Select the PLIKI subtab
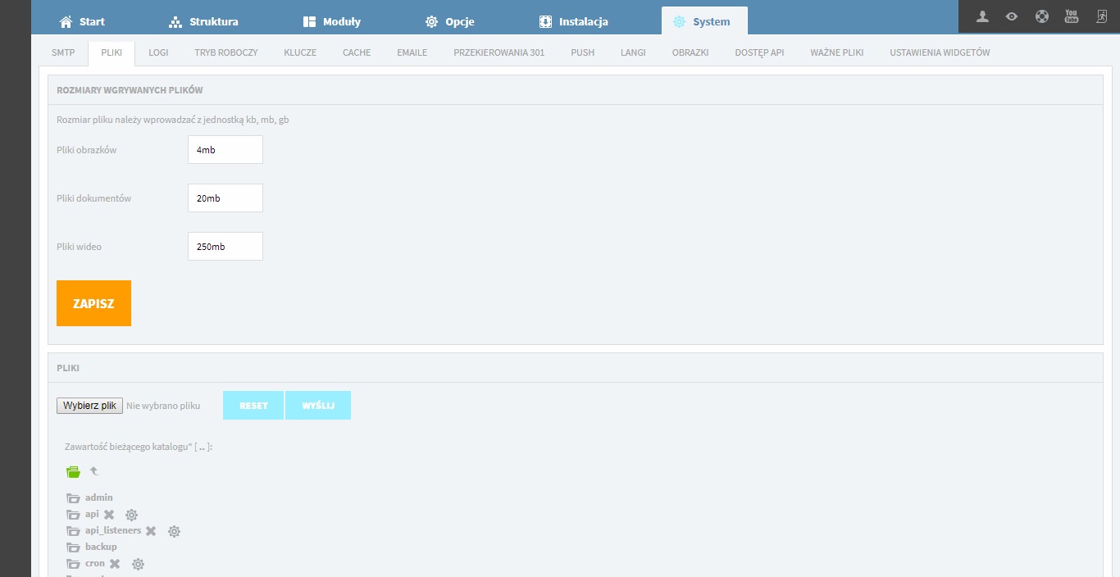This screenshot has height=577, width=1120. [x=112, y=52]
